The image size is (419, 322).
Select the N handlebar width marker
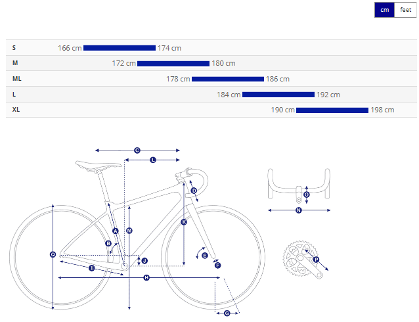point(298,210)
